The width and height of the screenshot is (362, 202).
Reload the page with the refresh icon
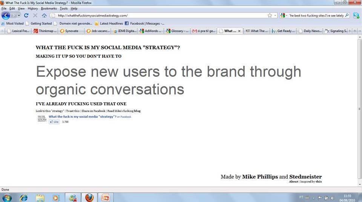[x=26, y=15]
